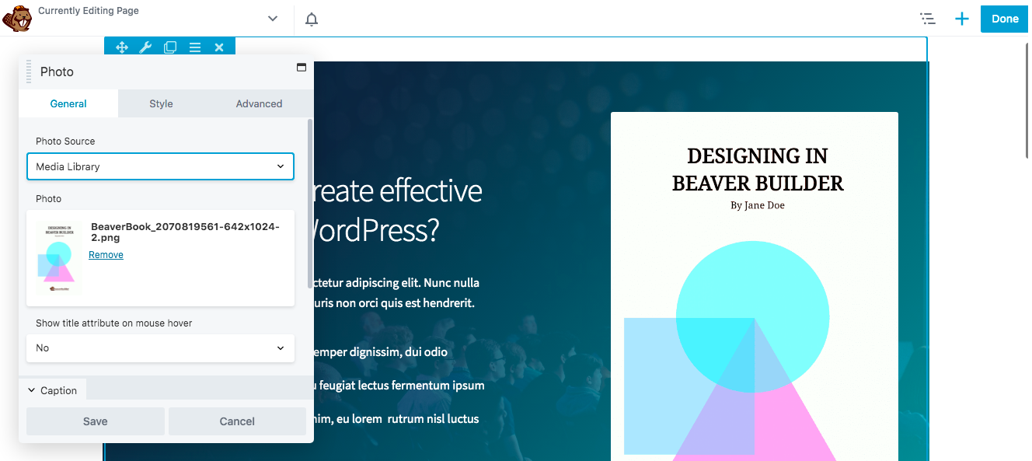Click the move handle on module overlay
This screenshot has height=461, width=1032.
click(x=122, y=47)
